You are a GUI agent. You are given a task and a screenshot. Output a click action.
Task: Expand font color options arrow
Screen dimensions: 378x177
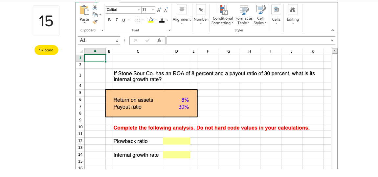pyautogui.click(x=167, y=20)
